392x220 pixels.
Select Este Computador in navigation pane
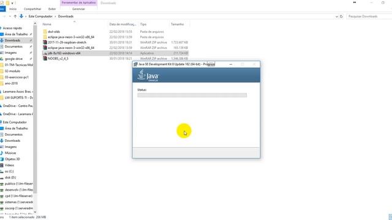[x=15, y=122]
